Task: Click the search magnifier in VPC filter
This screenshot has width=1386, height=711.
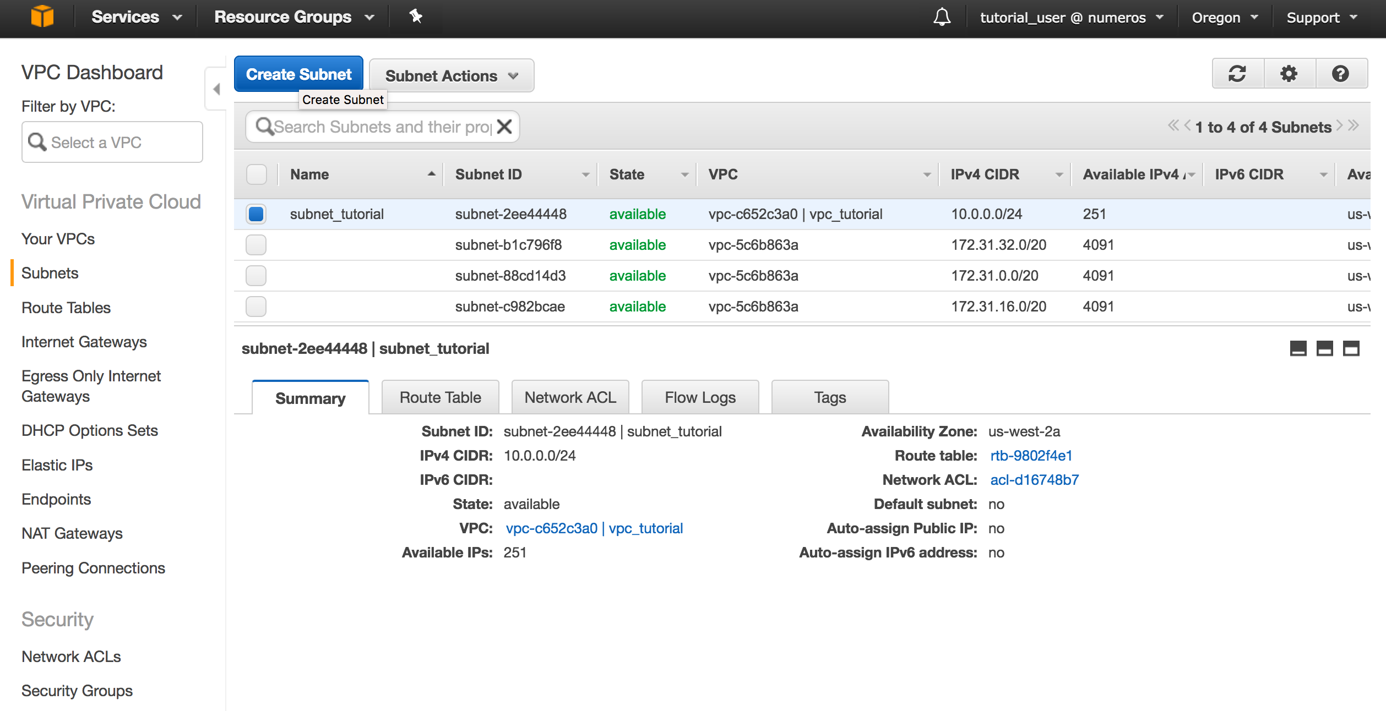Action: [x=37, y=142]
